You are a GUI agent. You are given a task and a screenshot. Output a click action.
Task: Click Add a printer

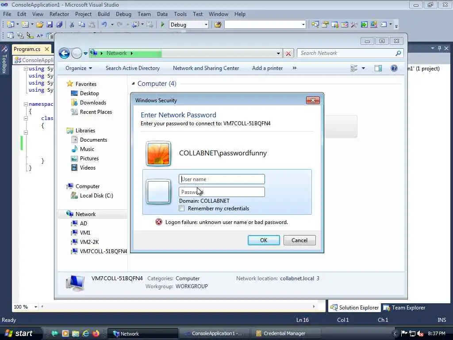[267, 68]
